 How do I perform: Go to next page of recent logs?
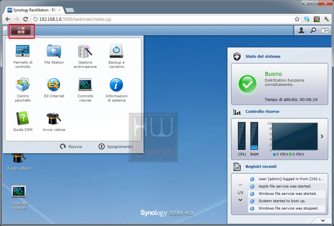[x=240, y=200]
